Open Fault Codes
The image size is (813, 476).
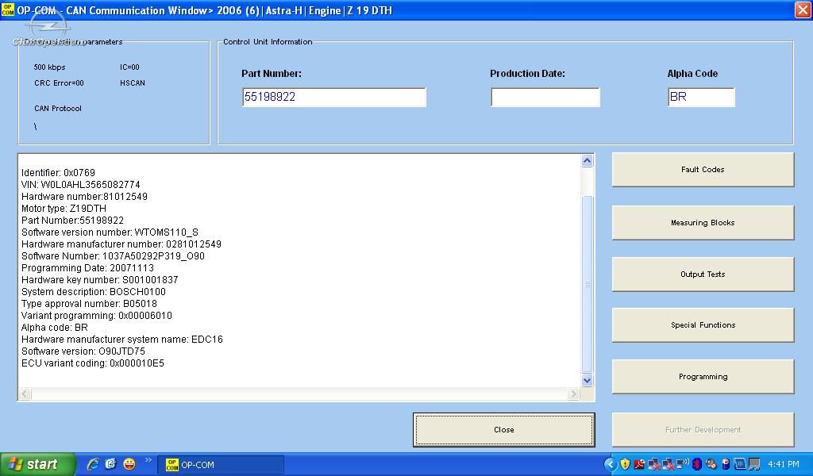(x=703, y=169)
